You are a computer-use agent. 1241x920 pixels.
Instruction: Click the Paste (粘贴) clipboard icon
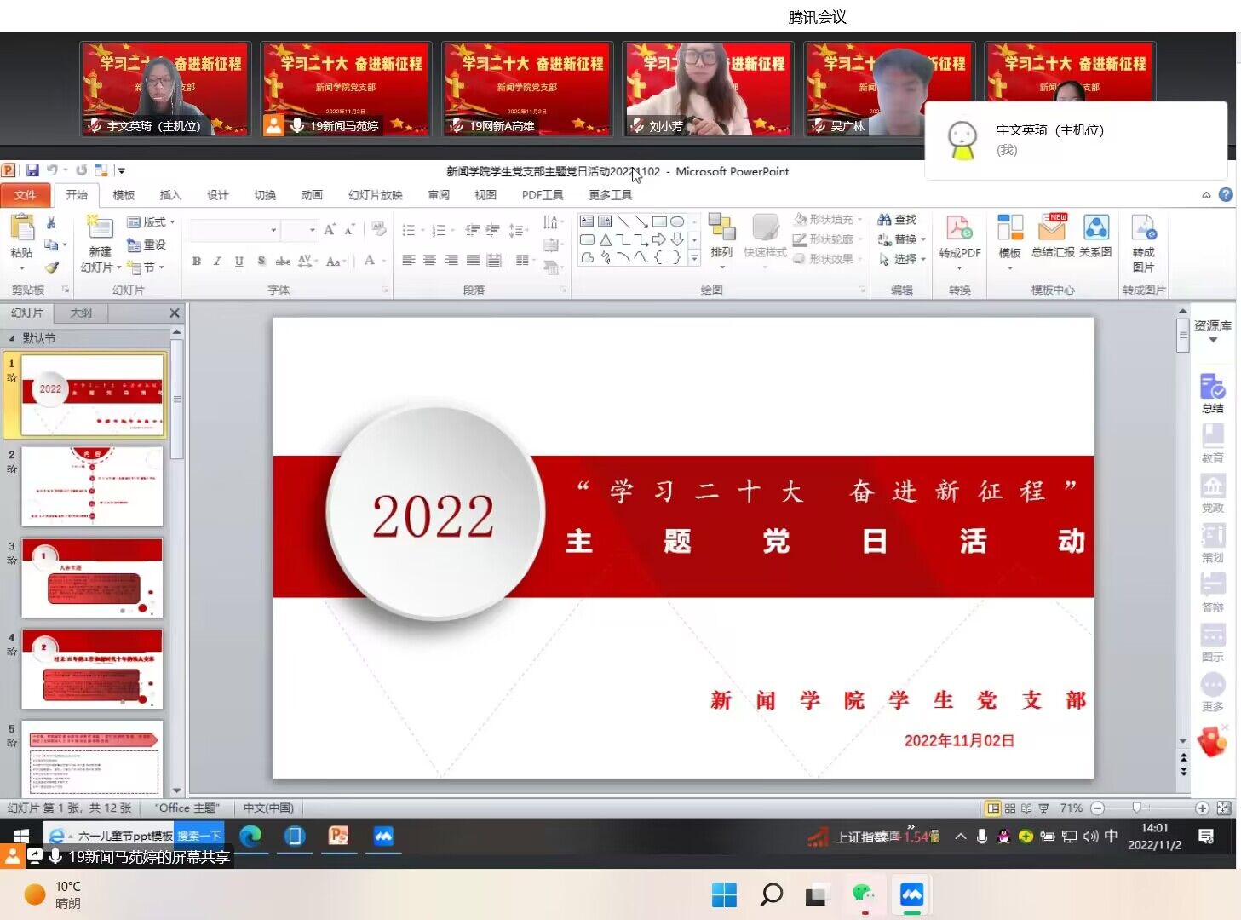[21, 228]
